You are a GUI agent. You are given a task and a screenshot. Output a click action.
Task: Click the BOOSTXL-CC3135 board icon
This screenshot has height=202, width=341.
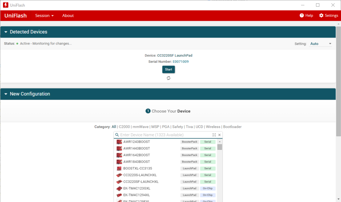119,168
